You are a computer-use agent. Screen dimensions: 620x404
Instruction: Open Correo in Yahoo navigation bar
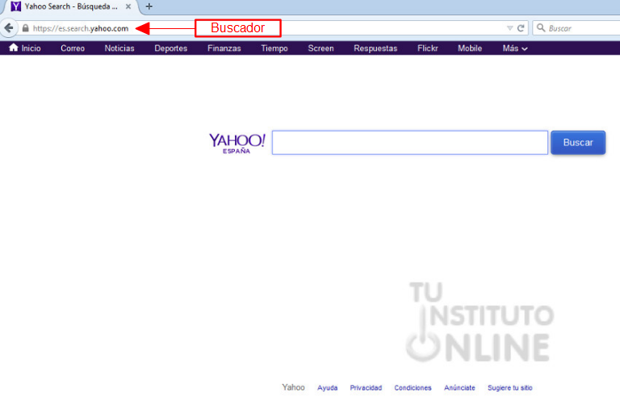click(73, 48)
